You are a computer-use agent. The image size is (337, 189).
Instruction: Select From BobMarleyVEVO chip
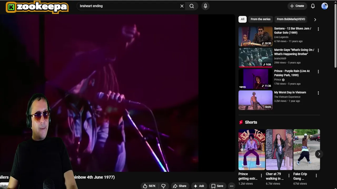tap(291, 19)
